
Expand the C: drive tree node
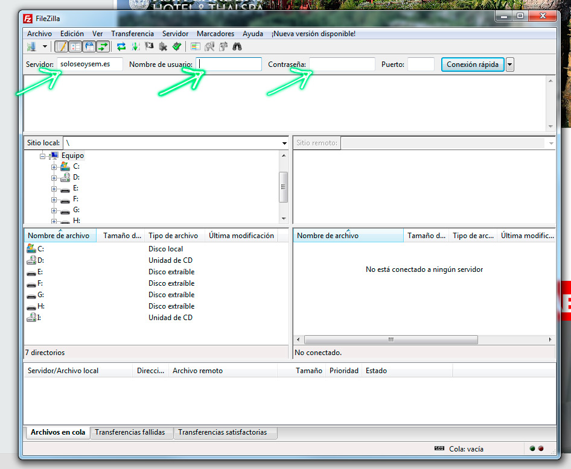pyautogui.click(x=54, y=166)
